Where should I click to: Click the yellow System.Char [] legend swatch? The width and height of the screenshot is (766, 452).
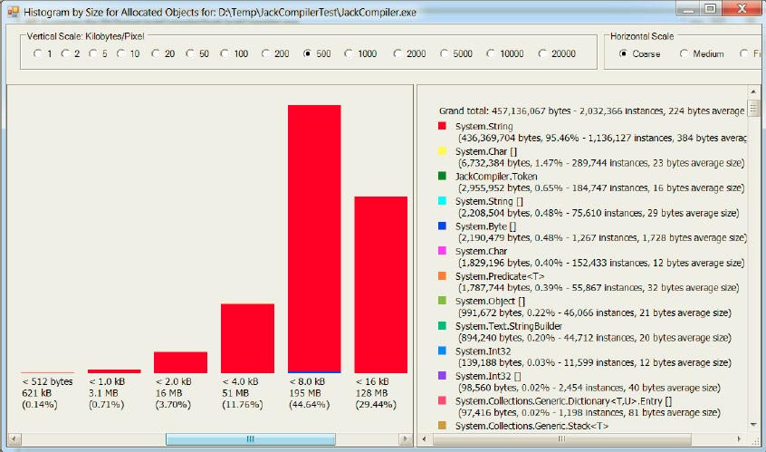[442, 151]
